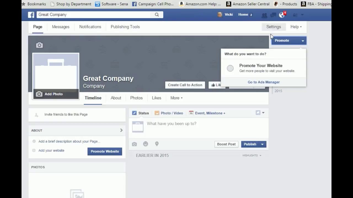This screenshot has height=198, width=353.
Task: Open the Campaign: Cell Pho... bookmark
Action: [153, 4]
